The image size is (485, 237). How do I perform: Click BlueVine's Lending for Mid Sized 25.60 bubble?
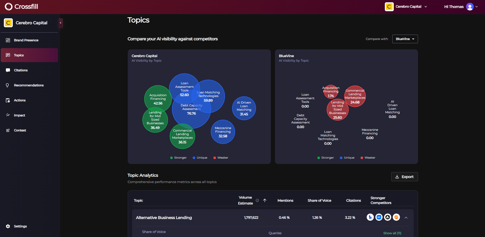coord(338,110)
